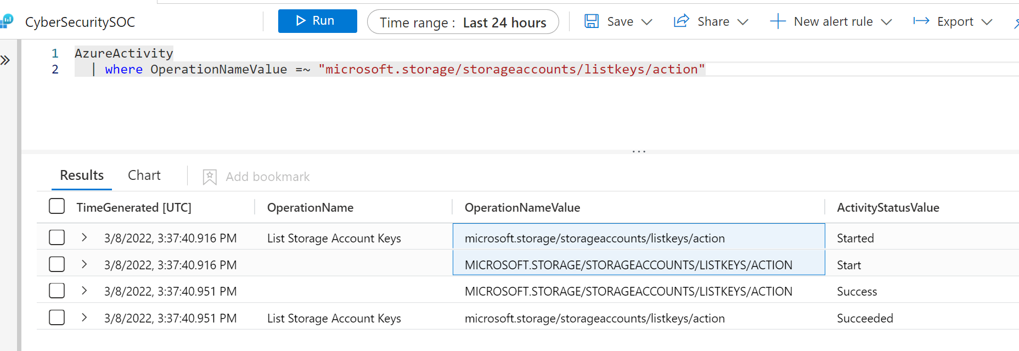This screenshot has height=351, width=1019.
Task: Click 'List Storage Account Keys' in Started row
Action: click(334, 238)
